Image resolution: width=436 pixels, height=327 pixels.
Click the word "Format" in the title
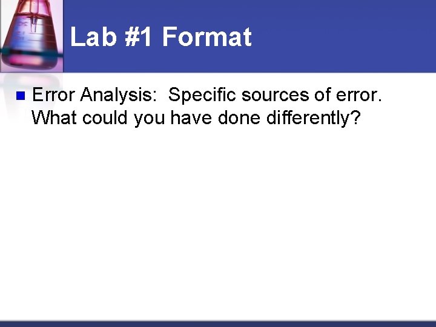coord(206,37)
